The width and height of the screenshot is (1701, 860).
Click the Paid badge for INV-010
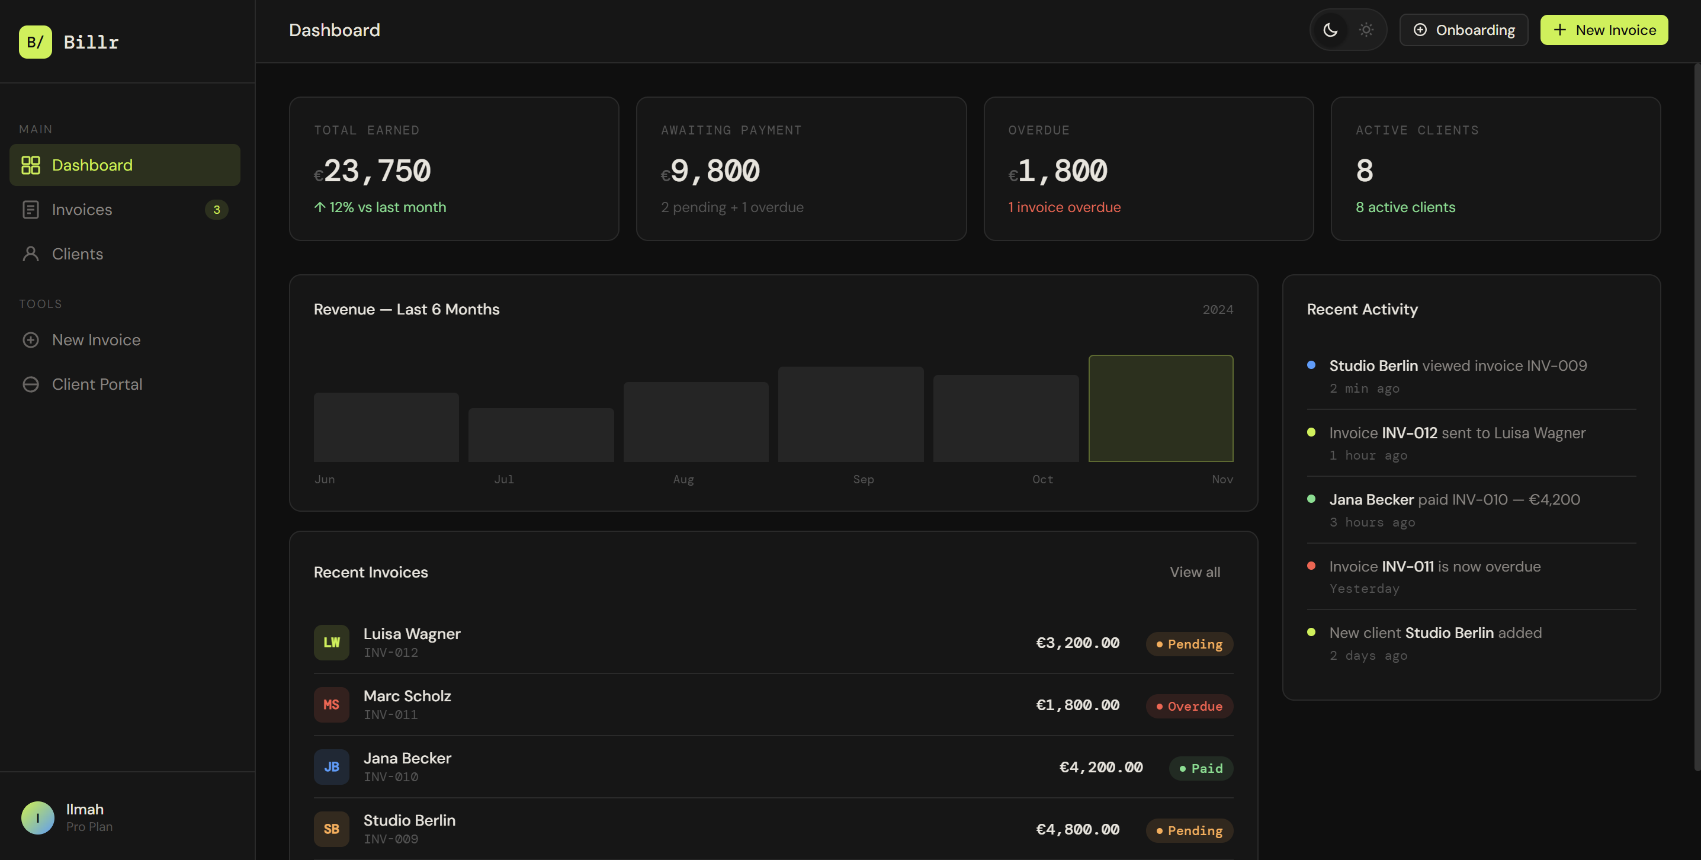(1201, 768)
